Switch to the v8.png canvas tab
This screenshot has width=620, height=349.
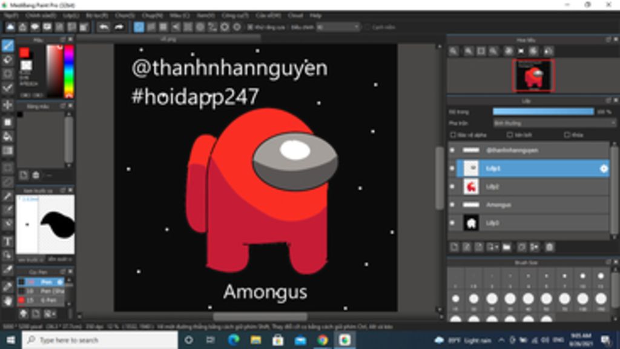coord(168,39)
